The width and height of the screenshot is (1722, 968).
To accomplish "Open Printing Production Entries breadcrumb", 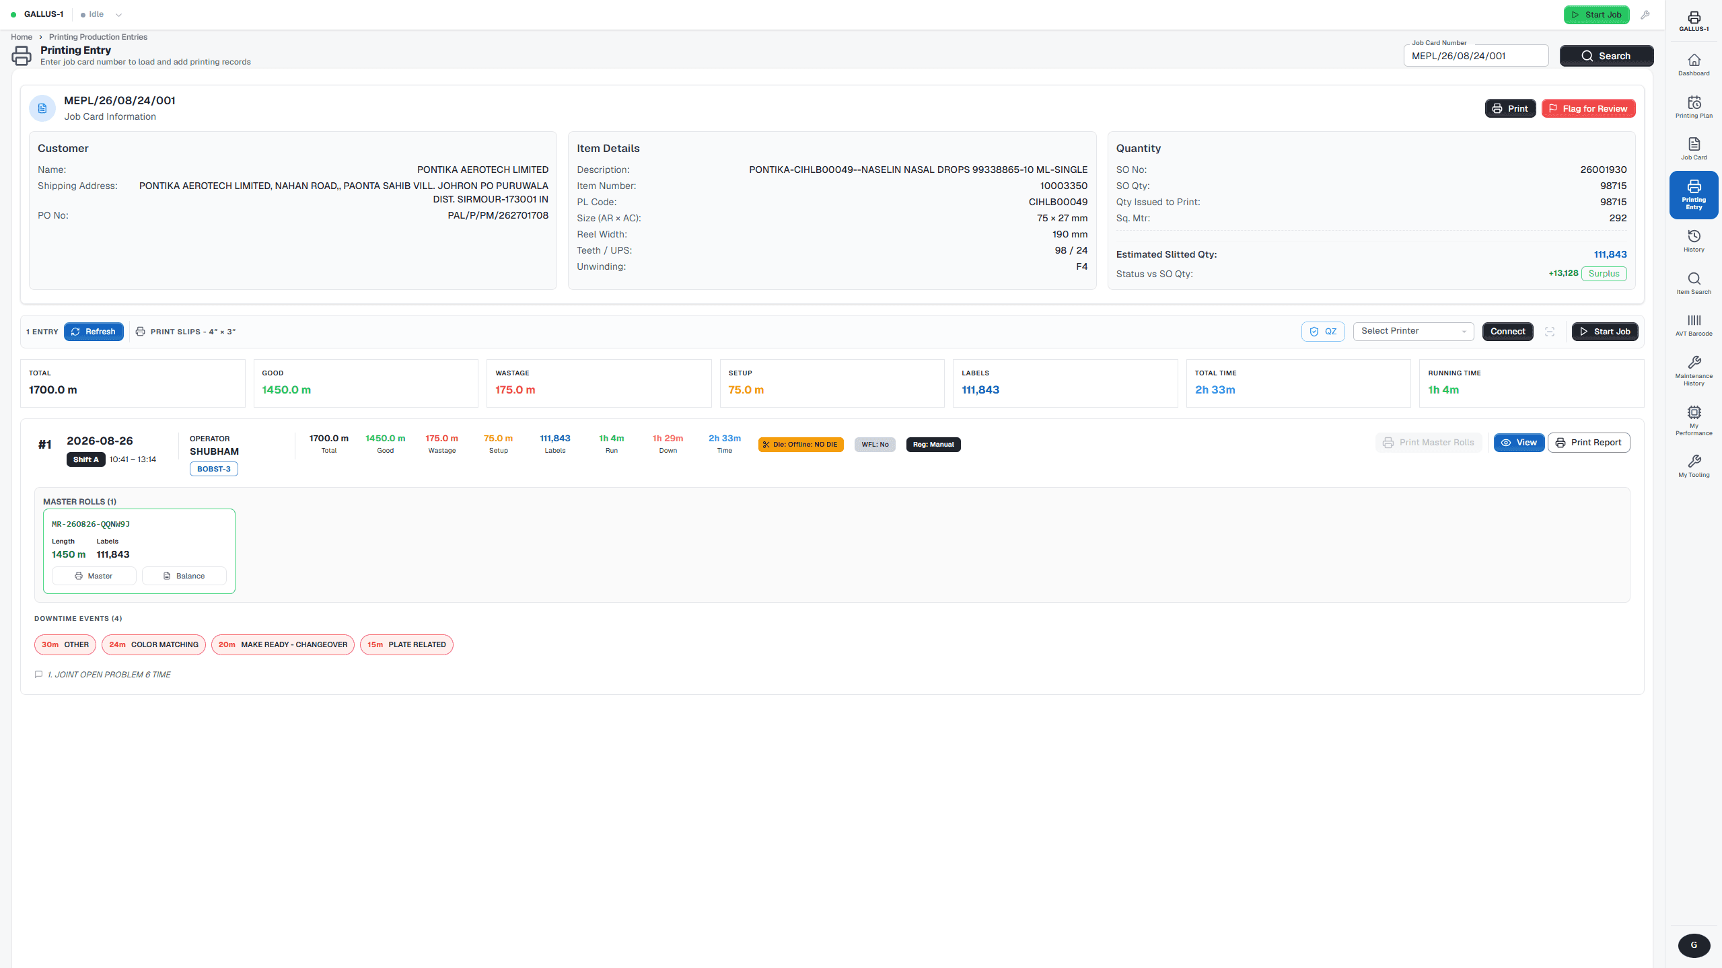I will [98, 37].
